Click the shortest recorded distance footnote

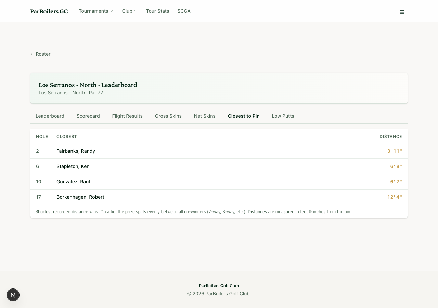(193, 212)
